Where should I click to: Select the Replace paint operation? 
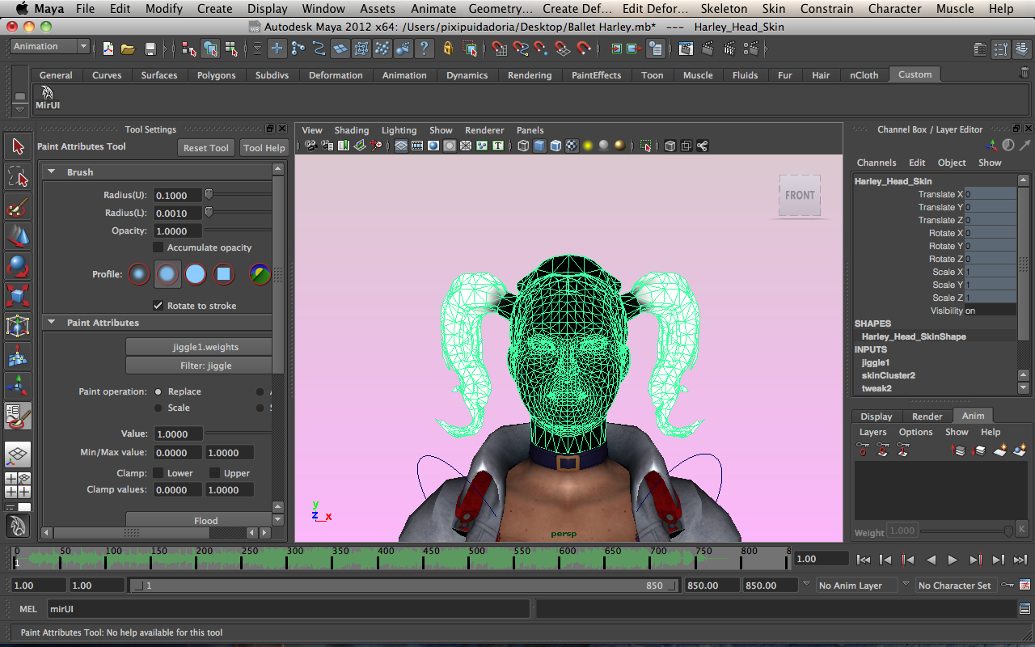coord(158,391)
